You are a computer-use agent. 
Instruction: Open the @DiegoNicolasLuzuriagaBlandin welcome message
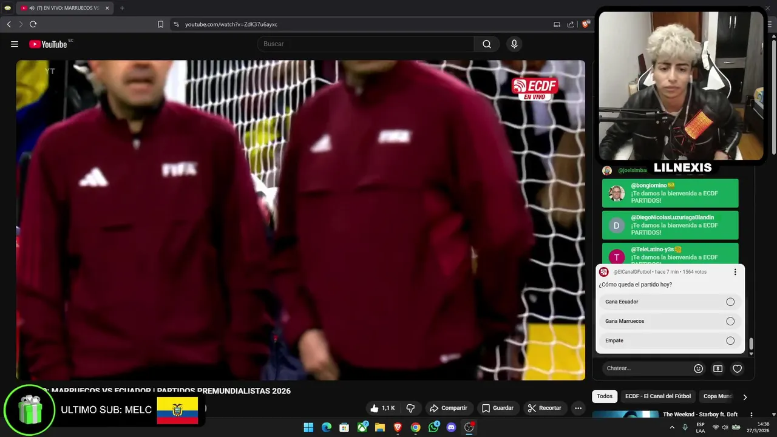(670, 225)
